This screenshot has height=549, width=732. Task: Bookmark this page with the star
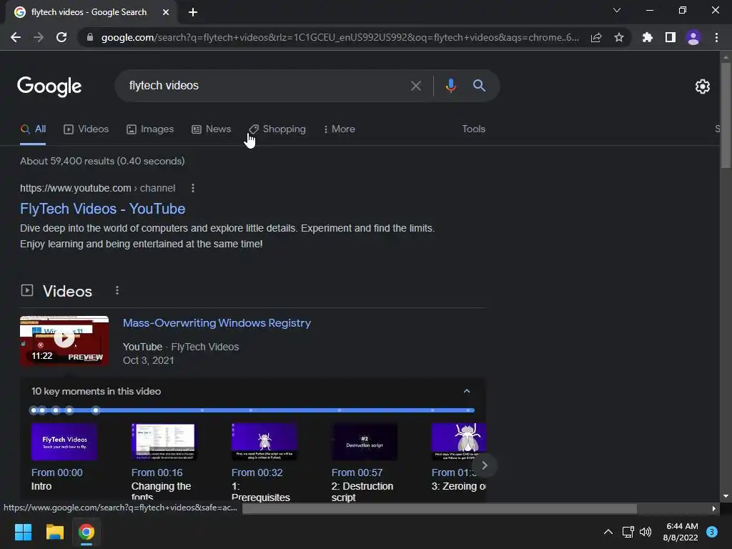pyautogui.click(x=619, y=37)
